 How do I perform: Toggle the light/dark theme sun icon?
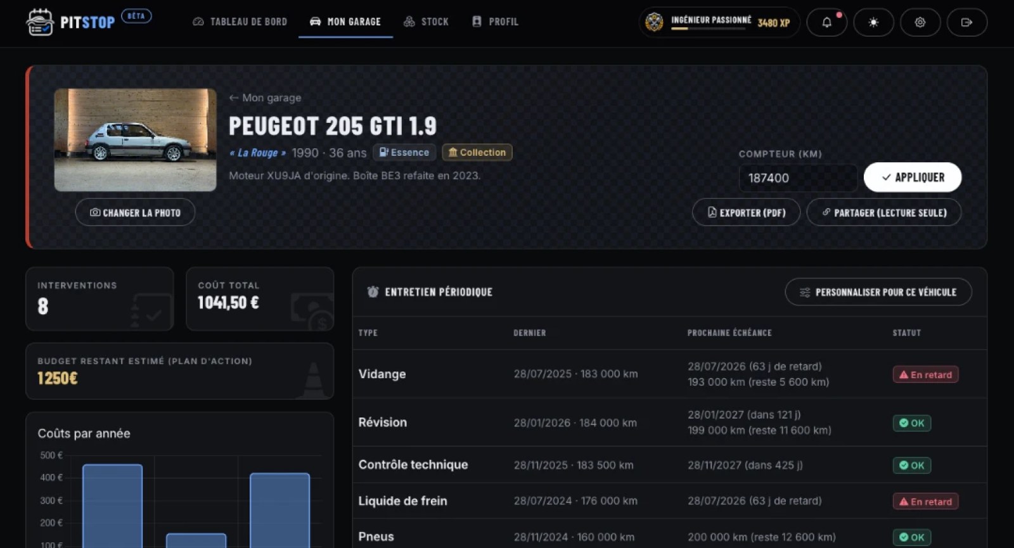pos(873,22)
